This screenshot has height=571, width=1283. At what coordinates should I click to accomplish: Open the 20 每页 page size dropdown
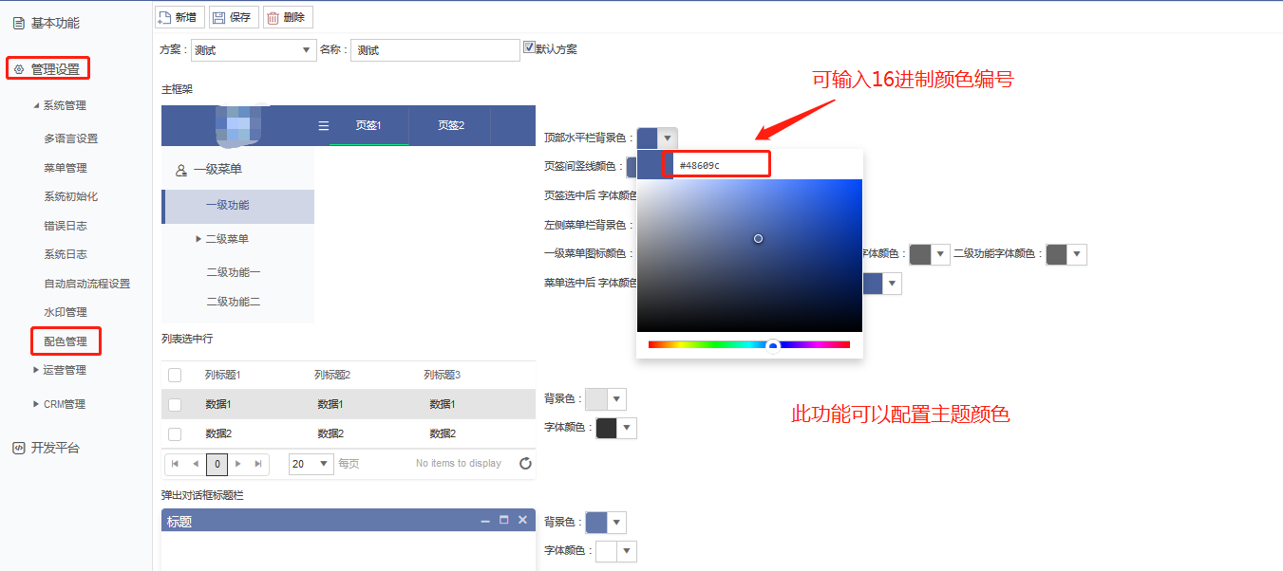[311, 464]
